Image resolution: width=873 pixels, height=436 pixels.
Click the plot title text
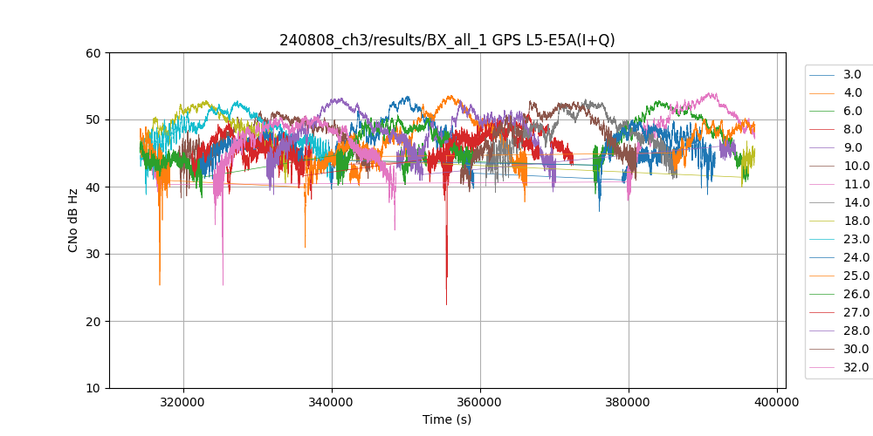tap(447, 40)
